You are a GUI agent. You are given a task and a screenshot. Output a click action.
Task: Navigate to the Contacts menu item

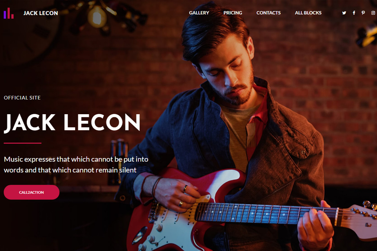coord(269,13)
